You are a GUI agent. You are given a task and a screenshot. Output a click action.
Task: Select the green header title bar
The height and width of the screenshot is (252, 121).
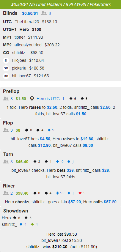point(60,4)
